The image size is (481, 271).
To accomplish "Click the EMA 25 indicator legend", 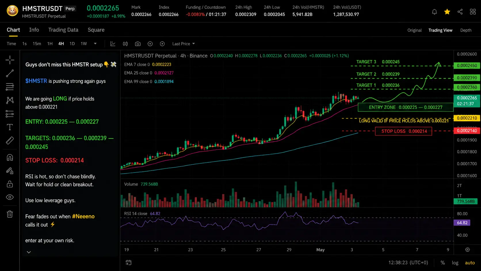I will point(149,73).
